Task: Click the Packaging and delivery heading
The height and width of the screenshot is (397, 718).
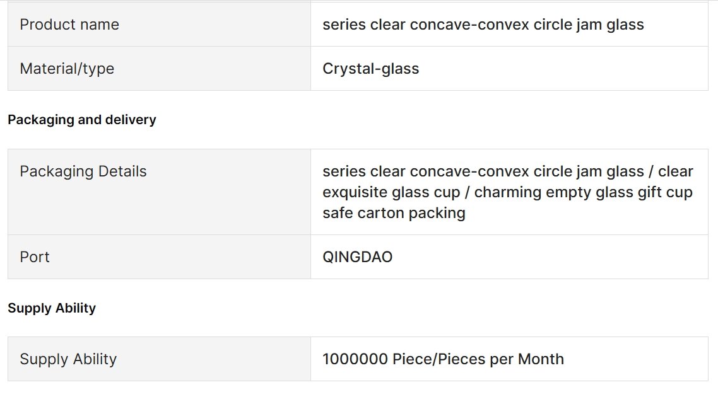Action: [x=82, y=119]
